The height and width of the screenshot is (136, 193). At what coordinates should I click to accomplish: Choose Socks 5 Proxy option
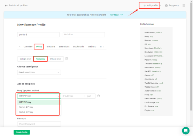pyautogui.click(x=39, y=112)
